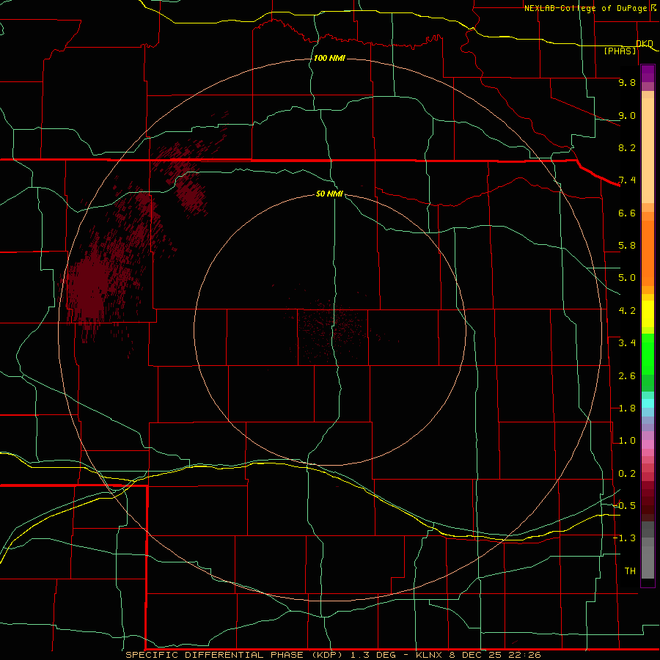
Task: Click the [PHAS] unit label
Action: pos(620,51)
